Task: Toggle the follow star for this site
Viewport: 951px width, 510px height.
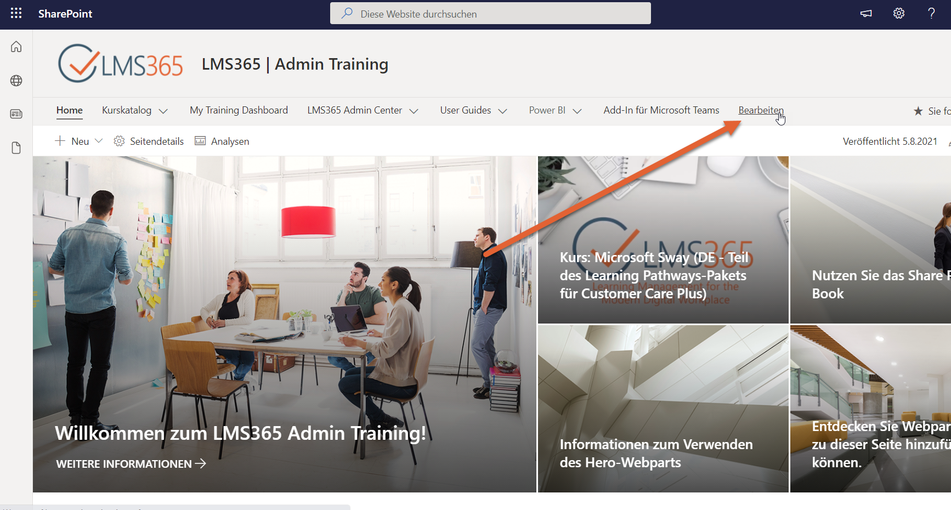Action: coord(918,111)
